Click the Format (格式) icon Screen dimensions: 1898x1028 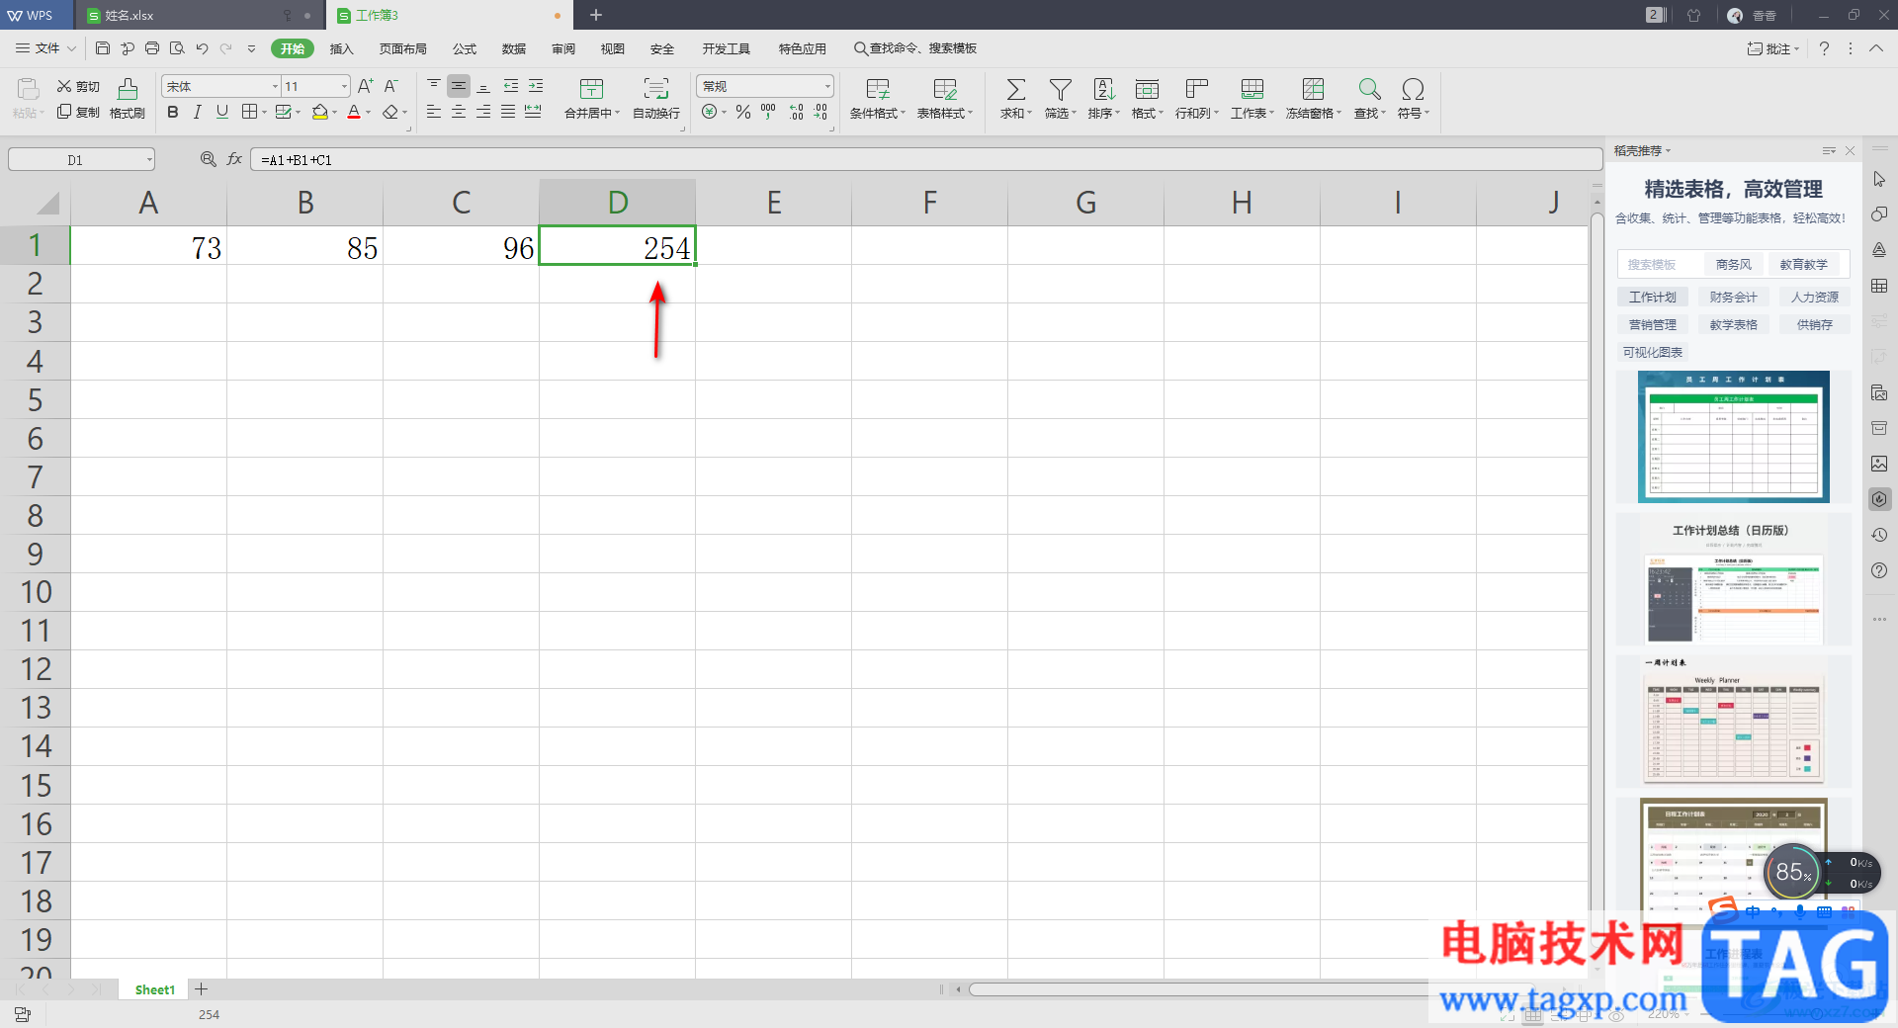click(1147, 89)
